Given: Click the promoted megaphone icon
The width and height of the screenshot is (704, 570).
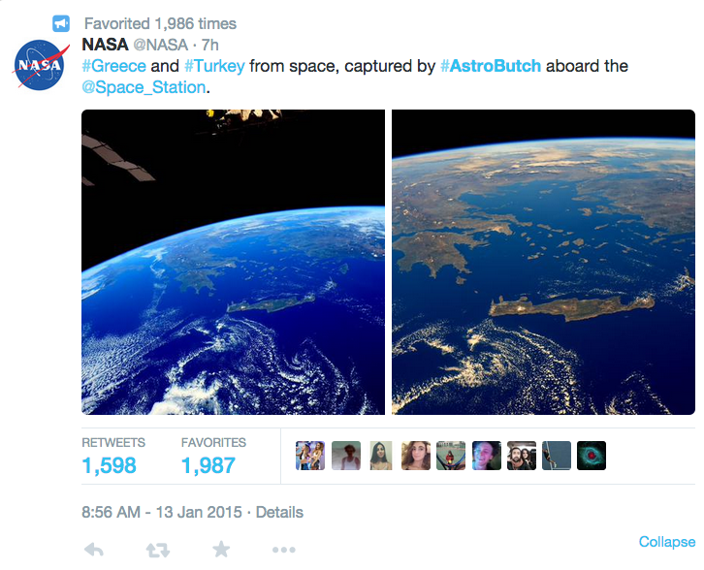Looking at the screenshot, I should pos(61,23).
